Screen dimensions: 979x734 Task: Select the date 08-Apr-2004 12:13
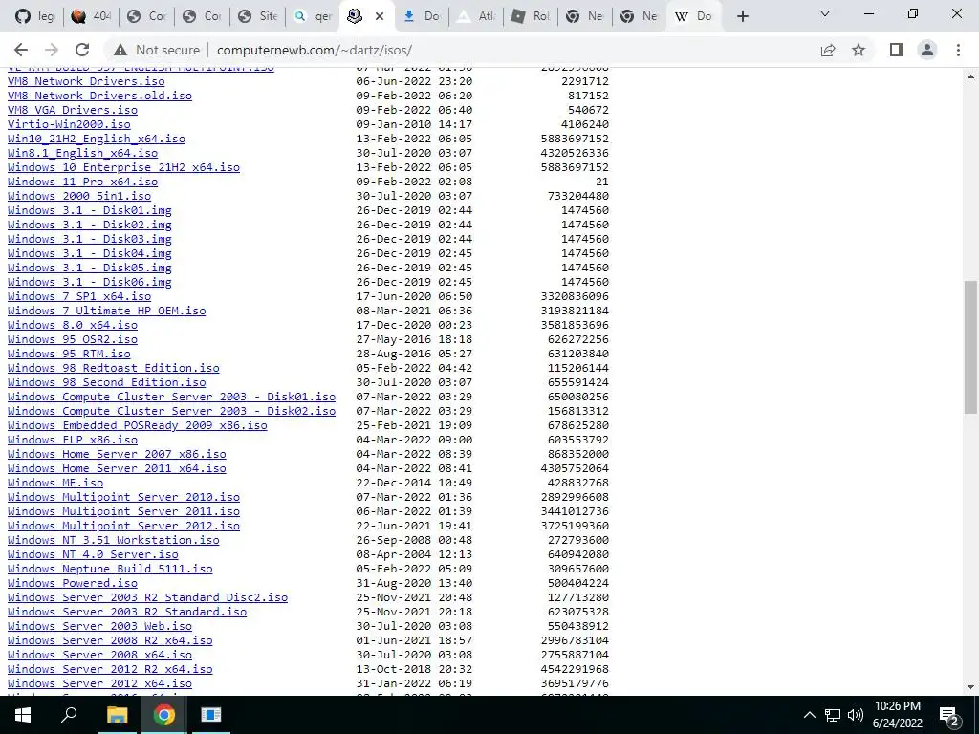[414, 555]
